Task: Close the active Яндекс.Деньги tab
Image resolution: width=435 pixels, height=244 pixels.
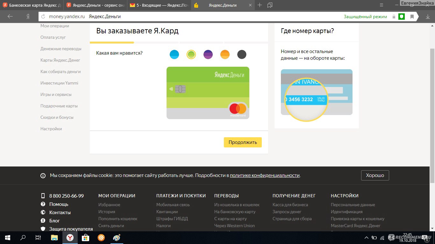Action: (x=250, y=5)
